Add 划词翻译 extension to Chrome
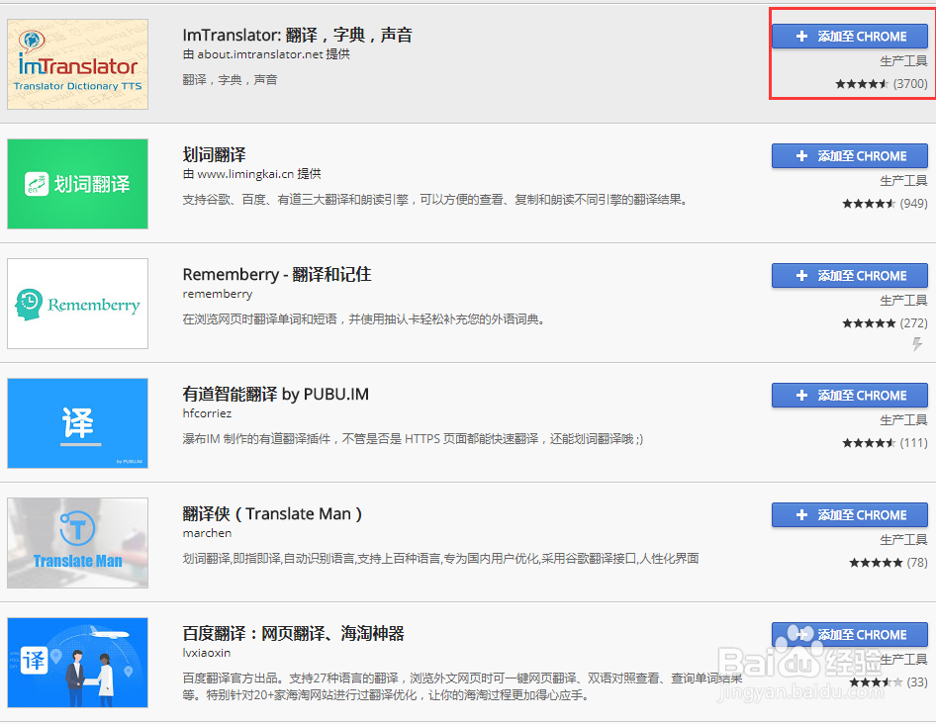 point(850,156)
